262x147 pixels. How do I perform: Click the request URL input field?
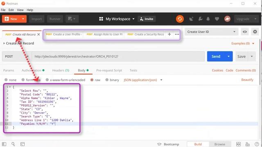(x=118, y=56)
